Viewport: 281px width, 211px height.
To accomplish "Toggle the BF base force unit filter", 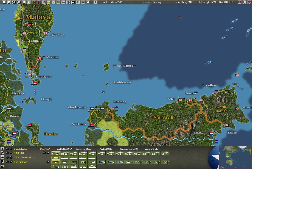I will 83,162.
